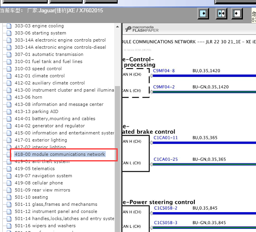The height and width of the screenshot is (232, 256).
Task: Click wire label BU-GN,0.35,365
Action: coord(209,159)
